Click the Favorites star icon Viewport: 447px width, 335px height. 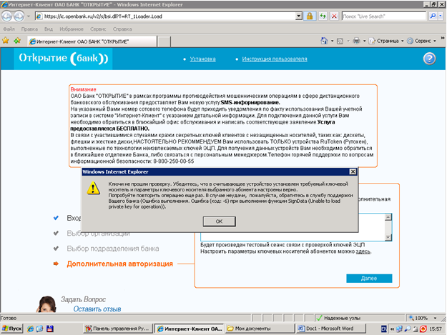click(6, 41)
